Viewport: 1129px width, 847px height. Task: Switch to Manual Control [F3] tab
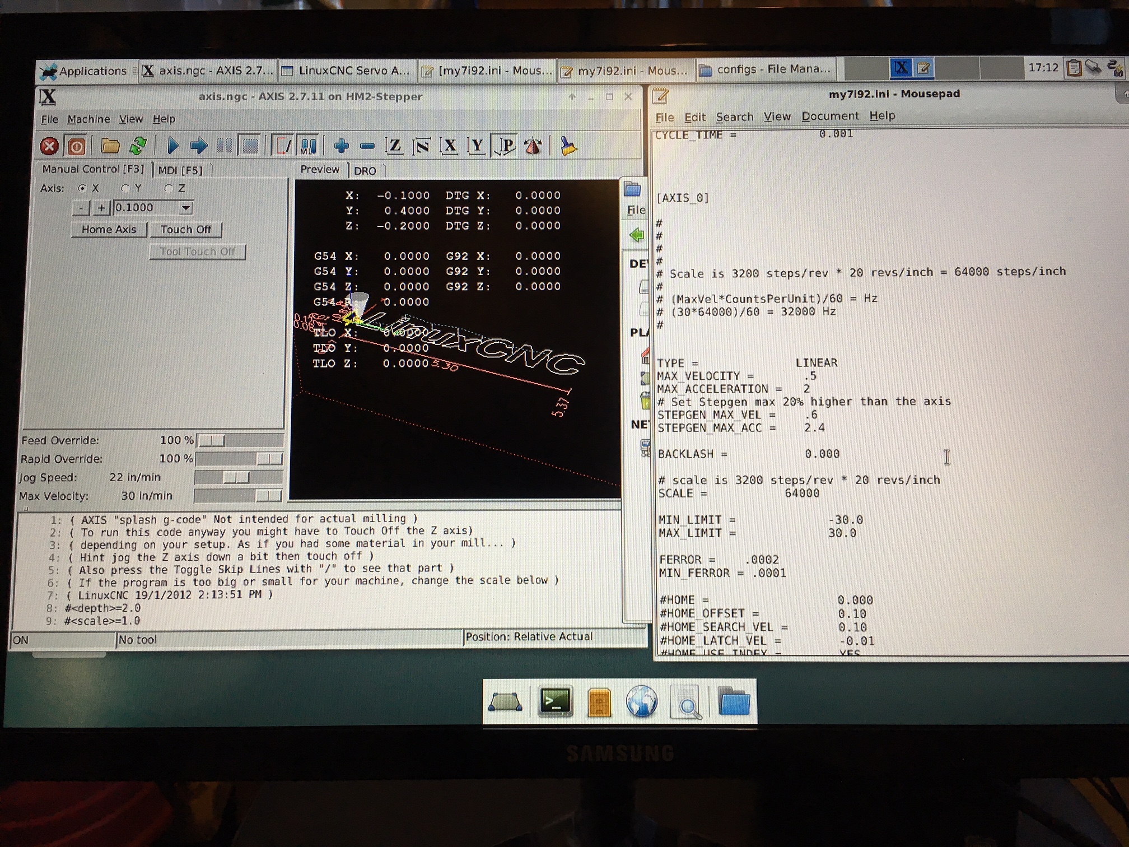click(x=93, y=169)
